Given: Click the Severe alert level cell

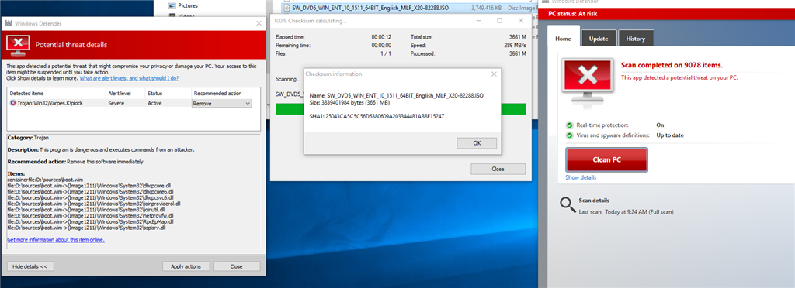Looking at the screenshot, I should 116,103.
